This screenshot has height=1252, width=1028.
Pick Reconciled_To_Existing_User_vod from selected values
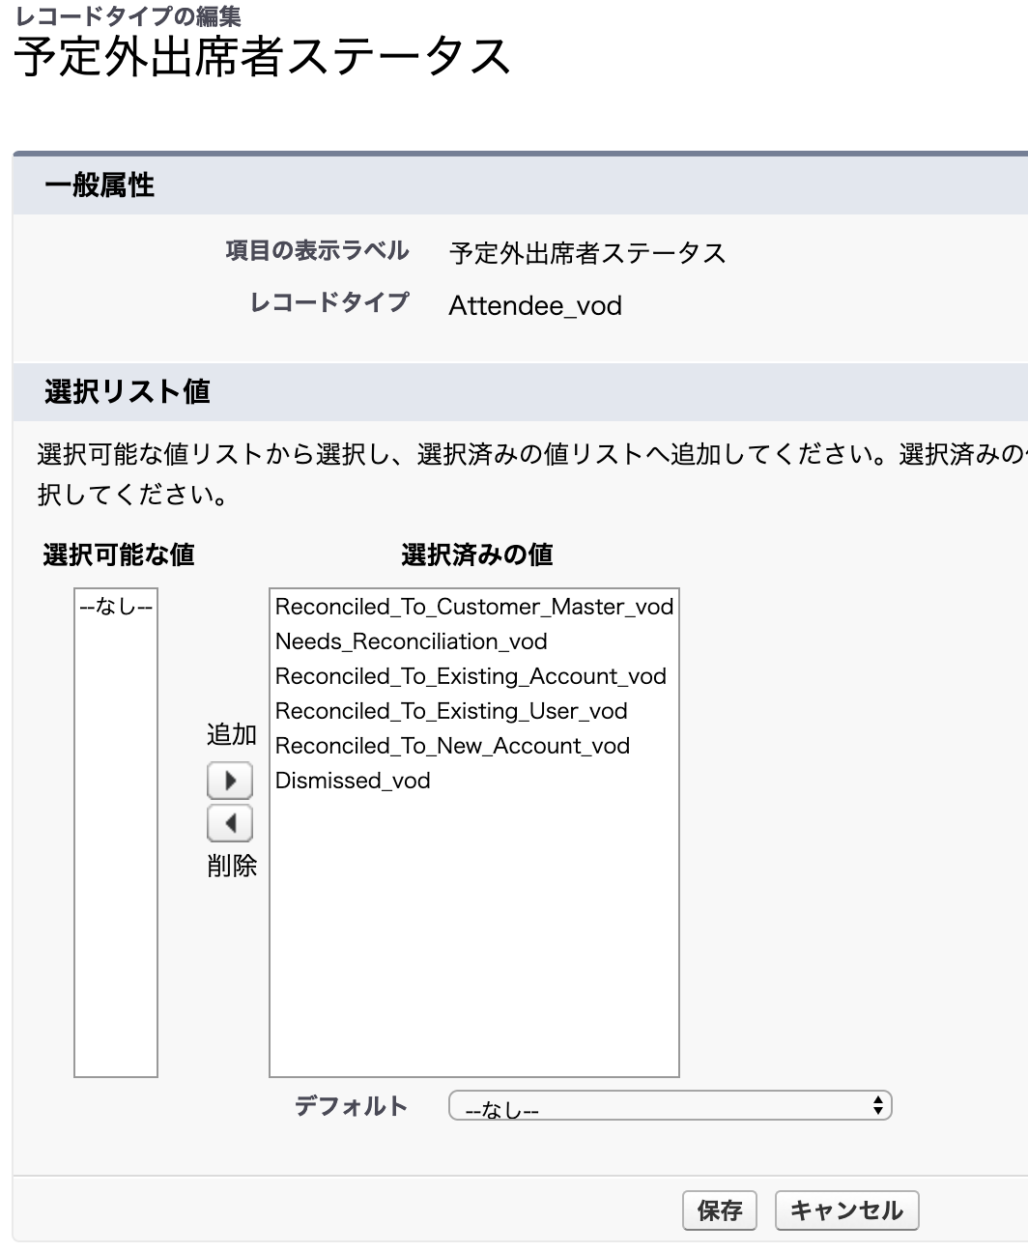click(x=451, y=711)
